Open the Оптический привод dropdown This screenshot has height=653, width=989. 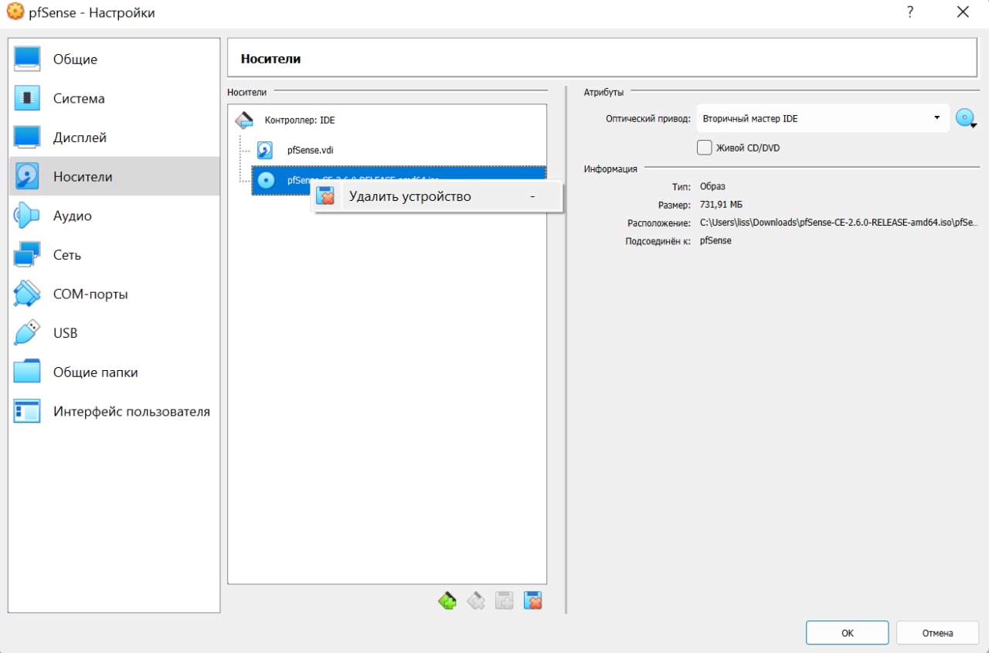[x=823, y=119]
